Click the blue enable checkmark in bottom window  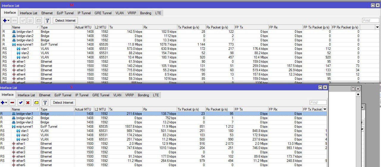[21, 103]
